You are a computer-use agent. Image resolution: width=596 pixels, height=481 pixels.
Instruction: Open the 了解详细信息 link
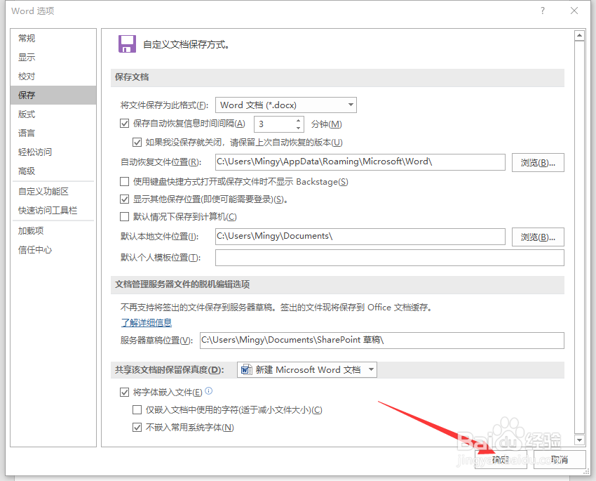[x=147, y=323]
